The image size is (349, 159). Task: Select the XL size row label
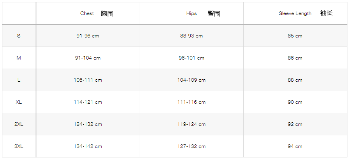click(19, 102)
